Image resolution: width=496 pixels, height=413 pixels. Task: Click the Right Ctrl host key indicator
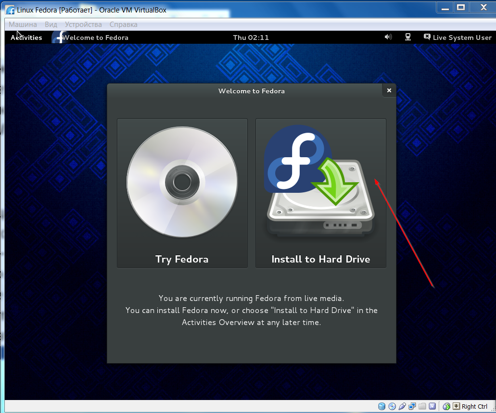tap(474, 407)
